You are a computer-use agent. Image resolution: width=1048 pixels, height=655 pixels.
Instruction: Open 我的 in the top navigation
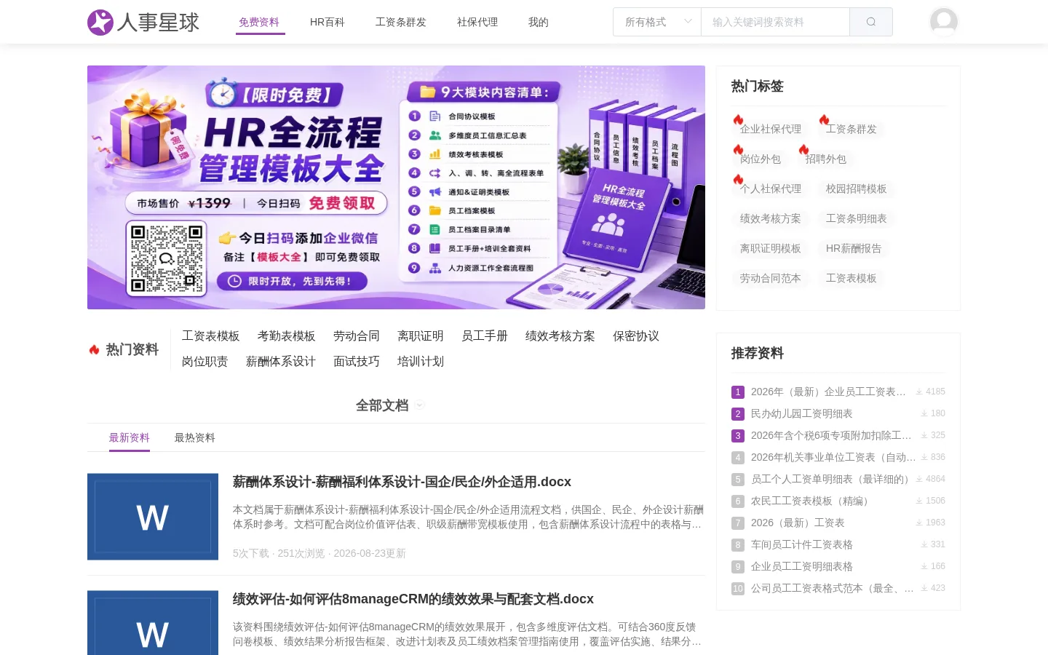pos(539,22)
